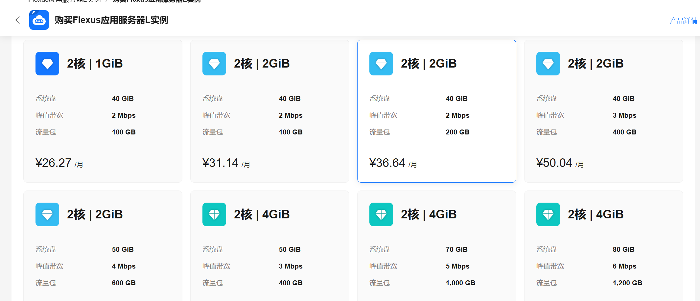Click the 3 Mbps value on the ¥50.04 card
This screenshot has height=301, width=700.
[624, 115]
